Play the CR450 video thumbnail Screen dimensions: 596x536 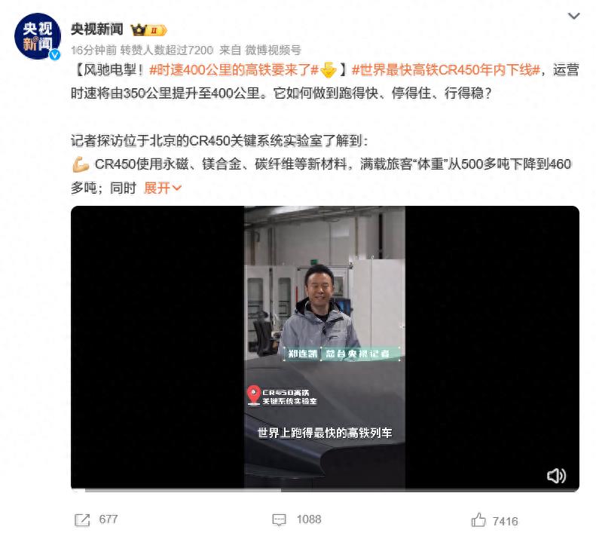[325, 347]
